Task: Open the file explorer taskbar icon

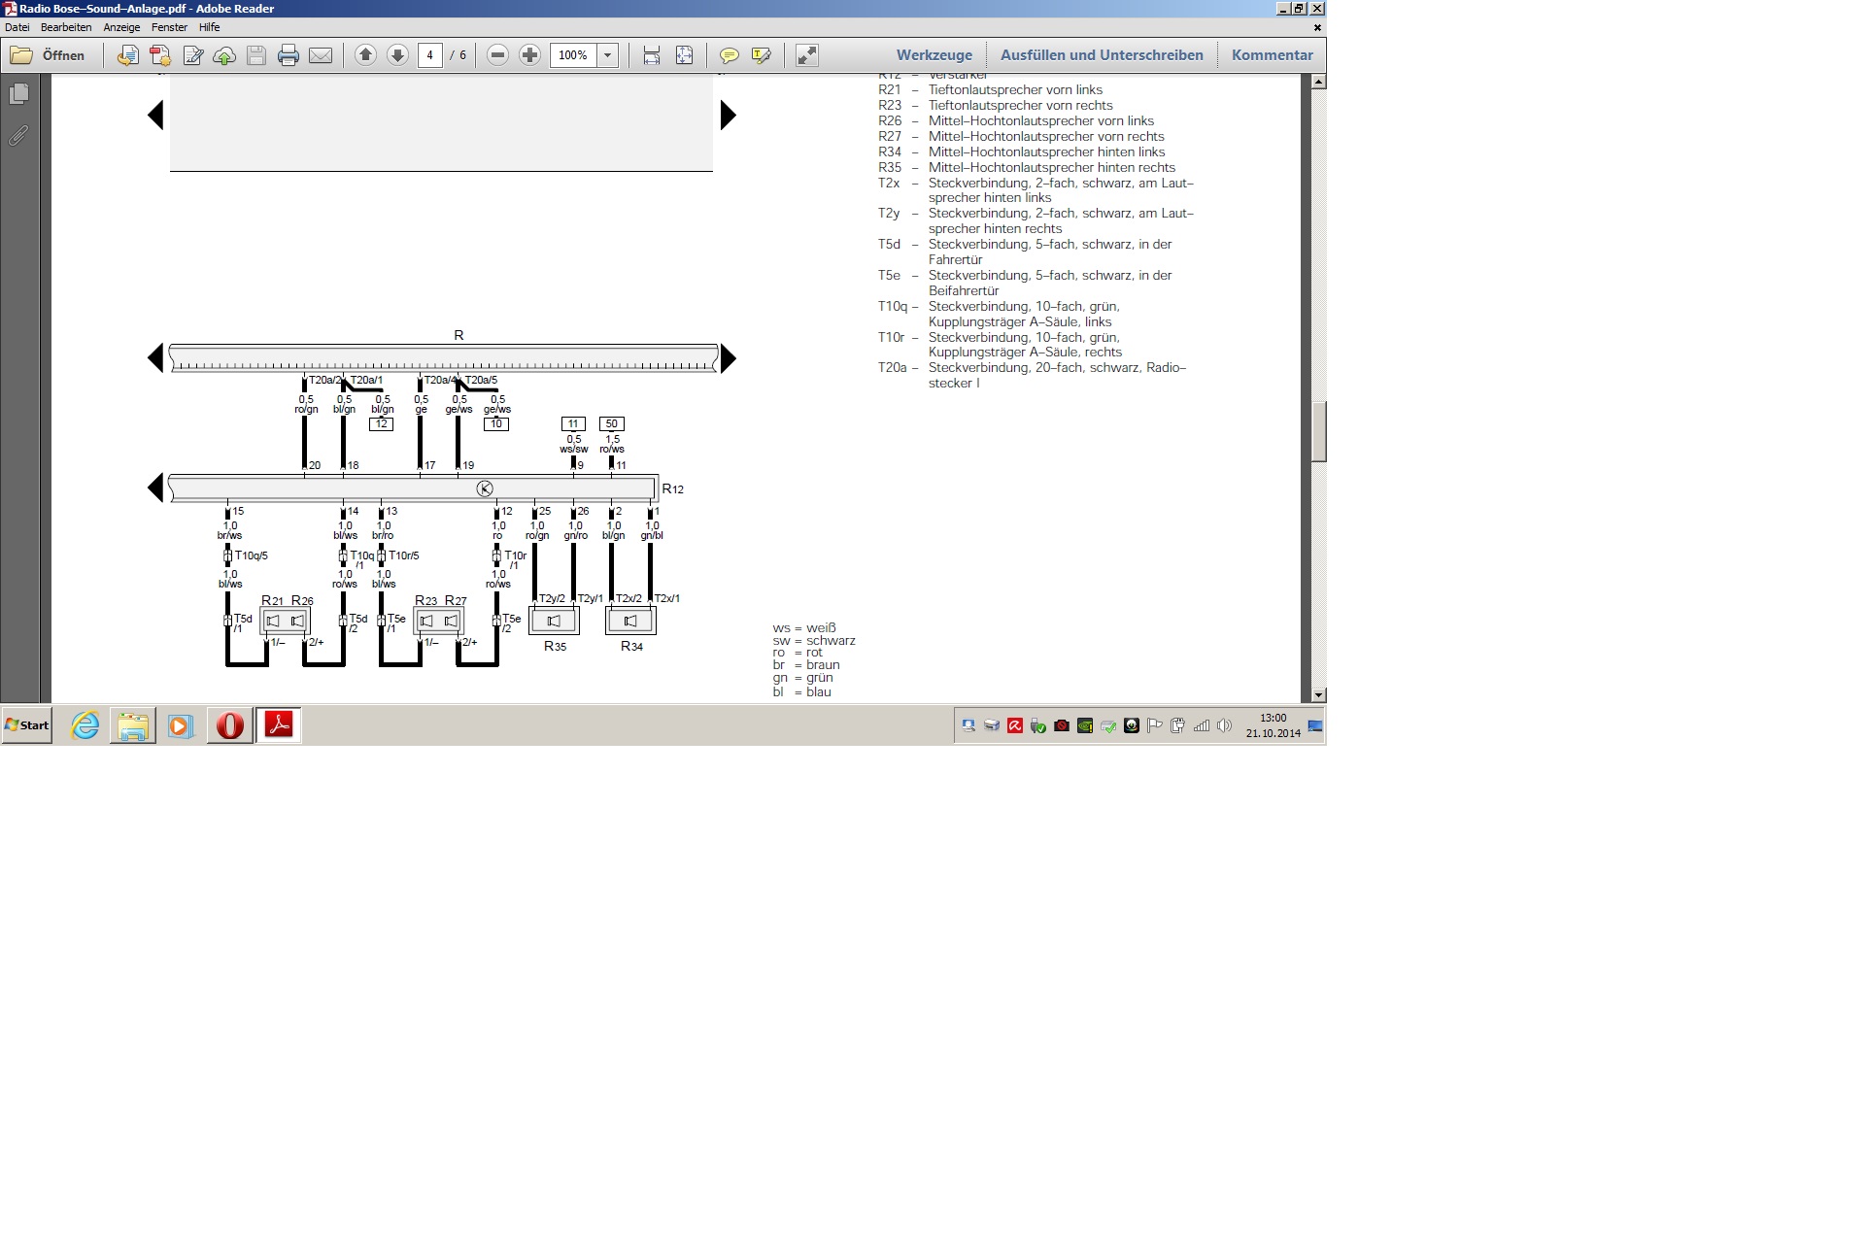Action: point(133,725)
